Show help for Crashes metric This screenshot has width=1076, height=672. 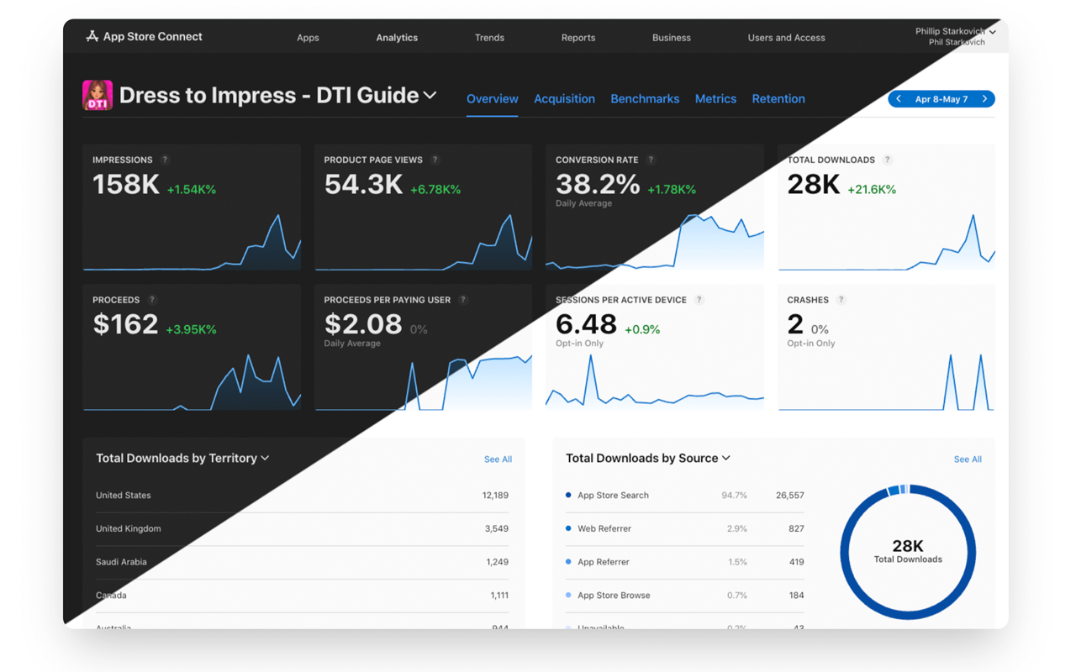tap(841, 300)
